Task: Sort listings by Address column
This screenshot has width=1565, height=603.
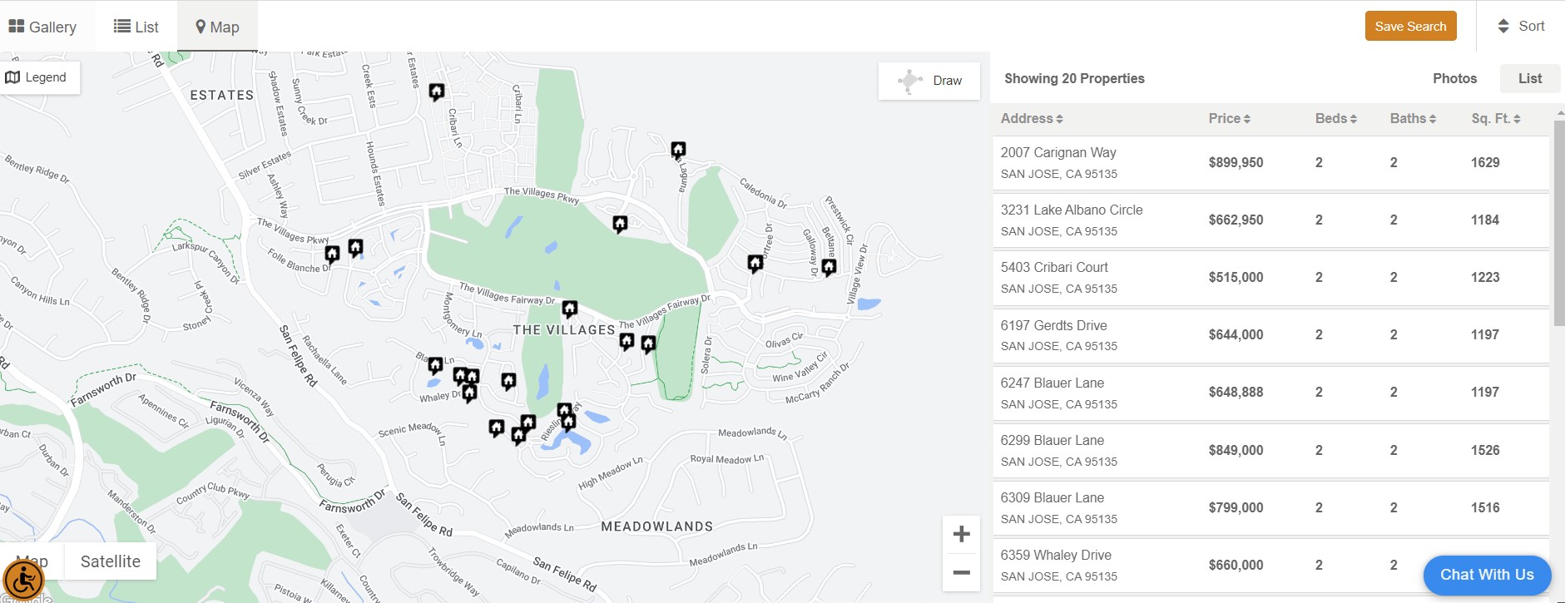Action: (1031, 118)
